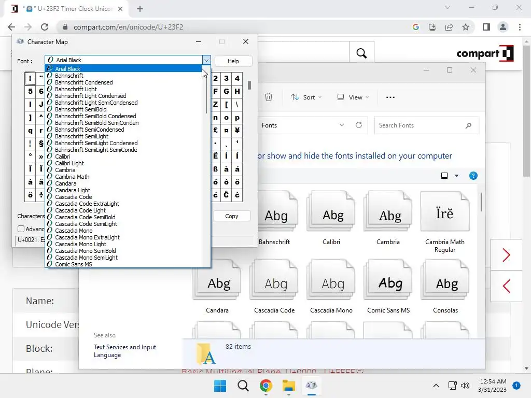Reload the compart.com page
The width and height of the screenshot is (531, 398).
click(x=45, y=27)
